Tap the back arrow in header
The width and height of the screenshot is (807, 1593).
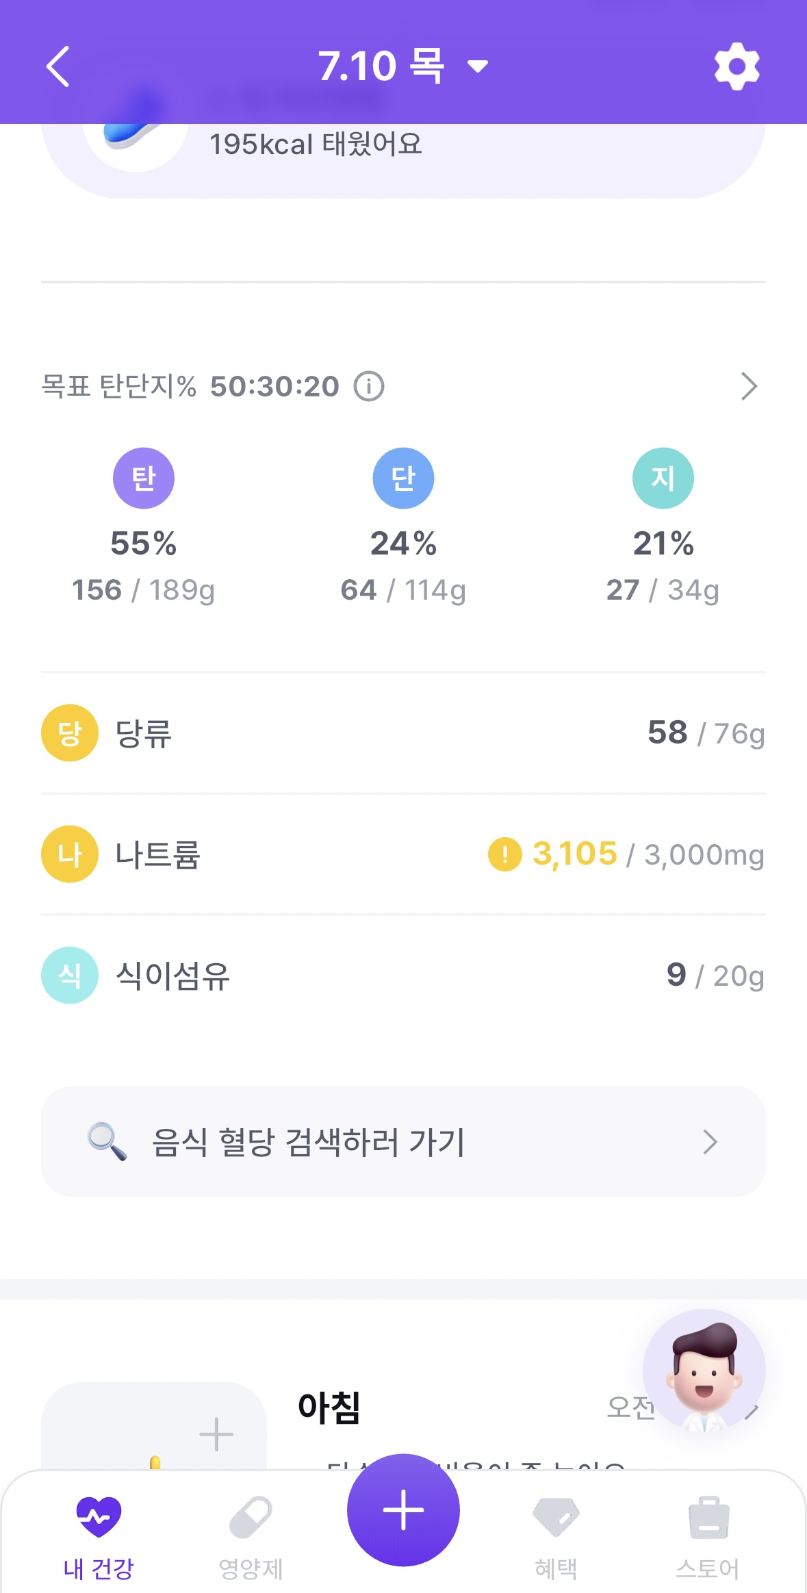(x=58, y=66)
